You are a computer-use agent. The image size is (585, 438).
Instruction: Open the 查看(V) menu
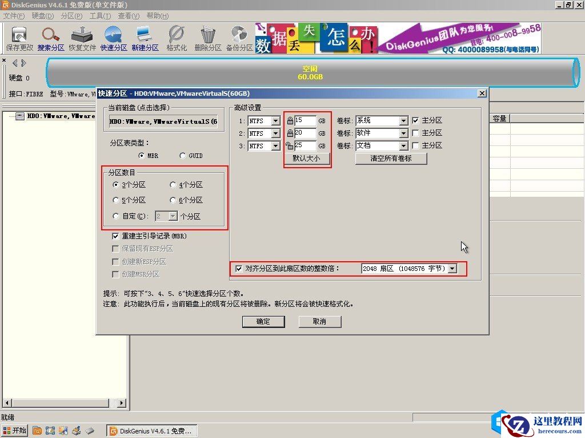129,15
